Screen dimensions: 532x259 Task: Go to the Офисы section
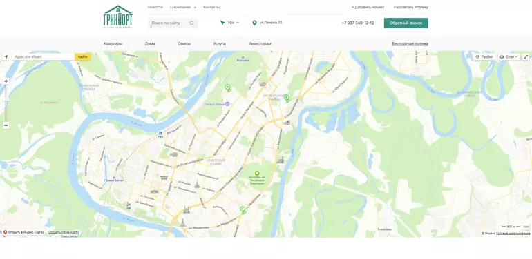tap(184, 44)
